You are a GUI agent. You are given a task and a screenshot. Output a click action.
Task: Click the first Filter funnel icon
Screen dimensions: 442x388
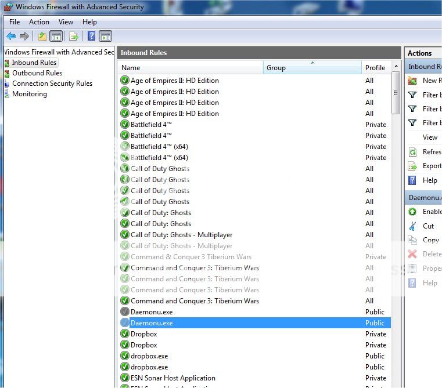(x=412, y=95)
